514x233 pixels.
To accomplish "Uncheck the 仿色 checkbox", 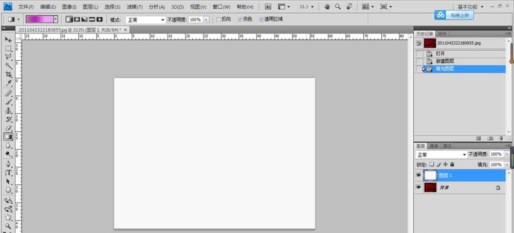I will (240, 19).
